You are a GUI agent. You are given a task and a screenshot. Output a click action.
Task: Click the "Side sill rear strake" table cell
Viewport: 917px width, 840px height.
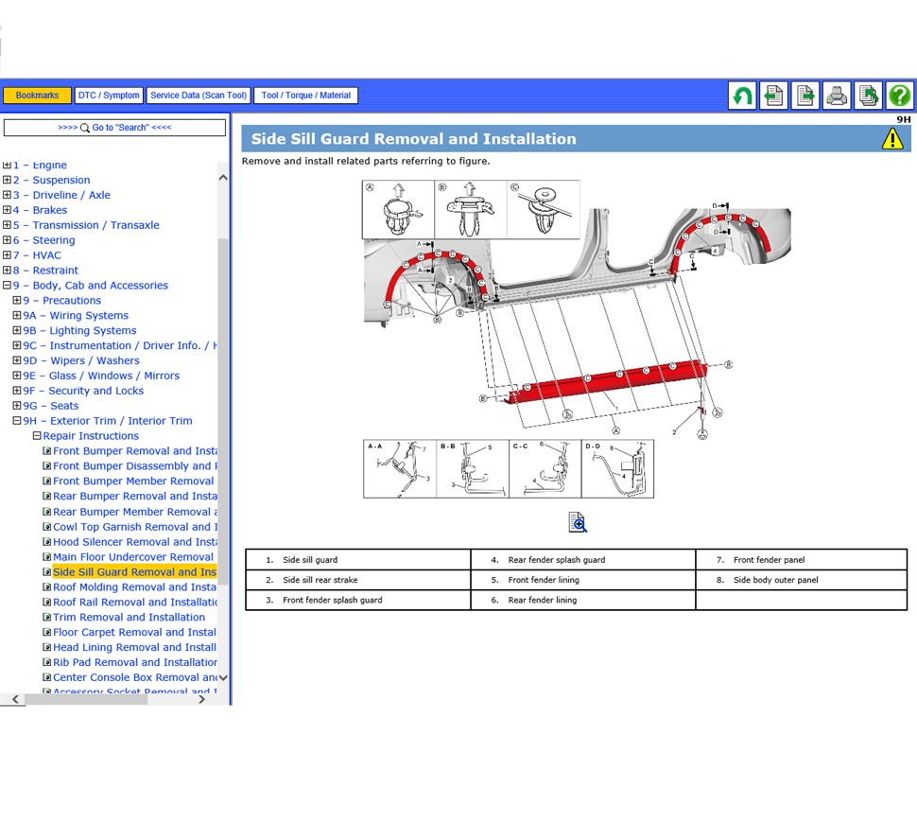click(x=358, y=580)
